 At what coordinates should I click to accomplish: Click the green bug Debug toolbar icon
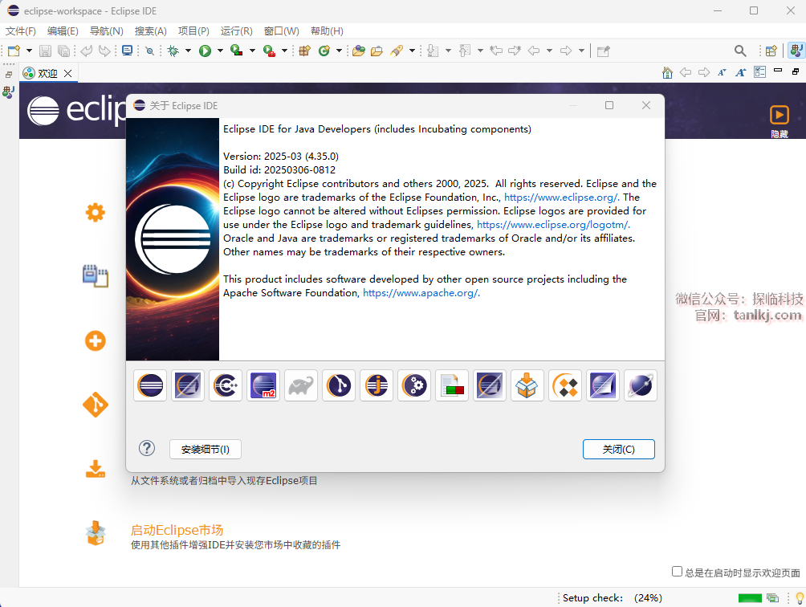point(173,51)
